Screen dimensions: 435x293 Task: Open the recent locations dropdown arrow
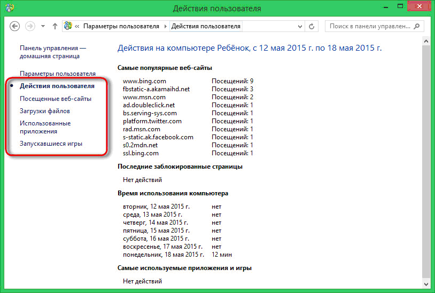[x=43, y=26]
